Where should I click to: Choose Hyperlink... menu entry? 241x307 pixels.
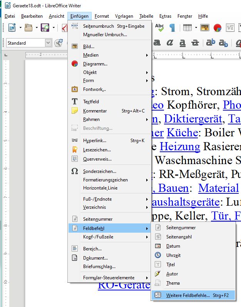[x=110, y=140]
